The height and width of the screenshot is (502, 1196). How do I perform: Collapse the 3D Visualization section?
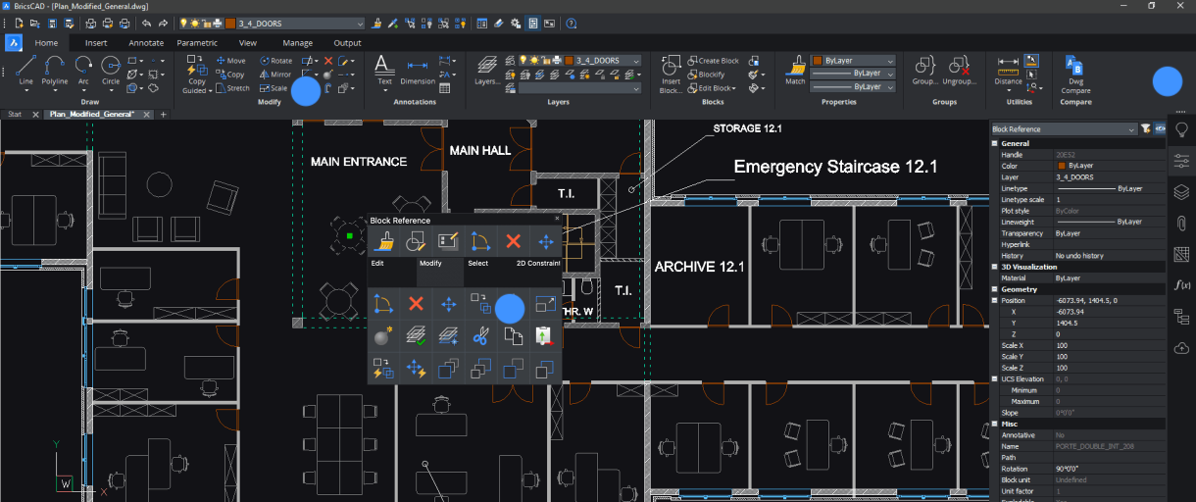[x=995, y=267]
